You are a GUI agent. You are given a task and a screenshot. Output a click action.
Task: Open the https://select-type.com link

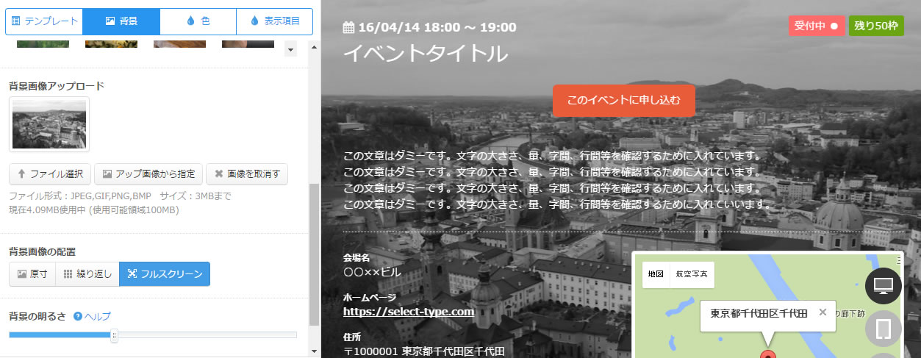(409, 312)
